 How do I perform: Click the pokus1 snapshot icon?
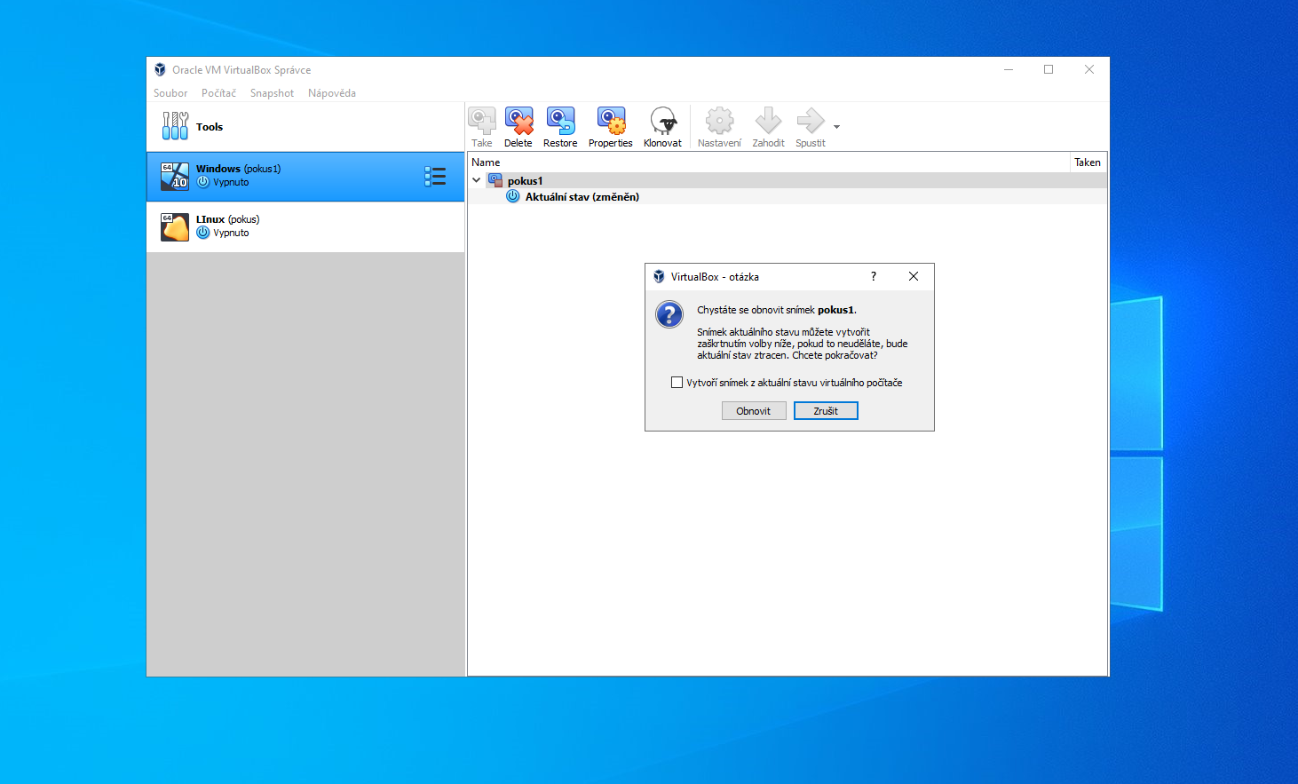[x=495, y=180]
